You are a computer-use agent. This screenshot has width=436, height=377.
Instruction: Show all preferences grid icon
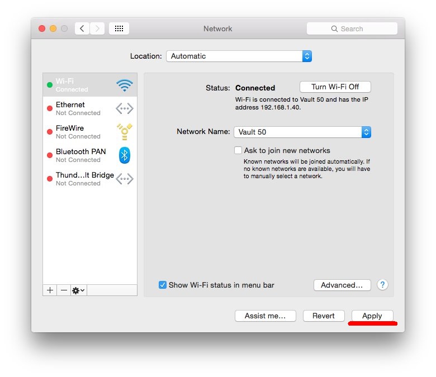pyautogui.click(x=119, y=28)
